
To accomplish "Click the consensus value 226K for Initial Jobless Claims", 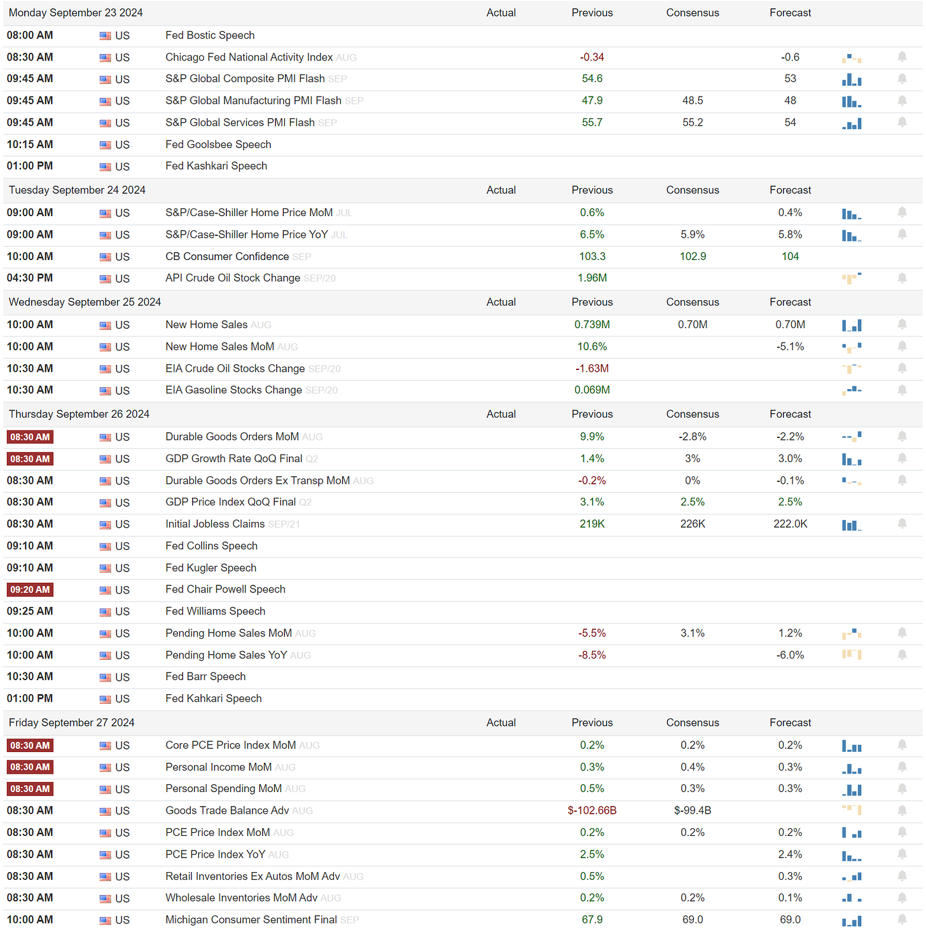I will coord(693,524).
